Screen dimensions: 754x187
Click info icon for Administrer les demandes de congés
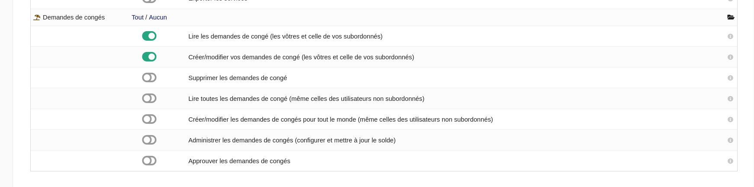click(730, 140)
